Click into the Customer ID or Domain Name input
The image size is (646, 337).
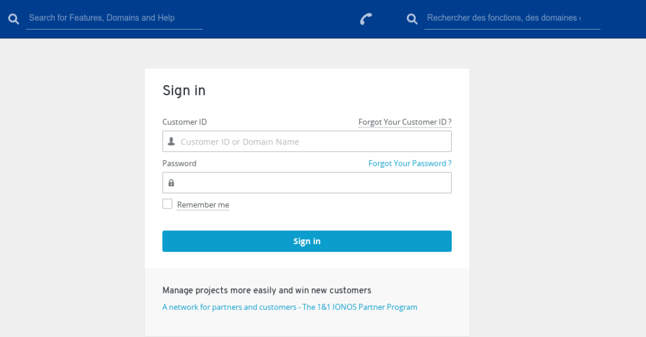tap(312, 141)
